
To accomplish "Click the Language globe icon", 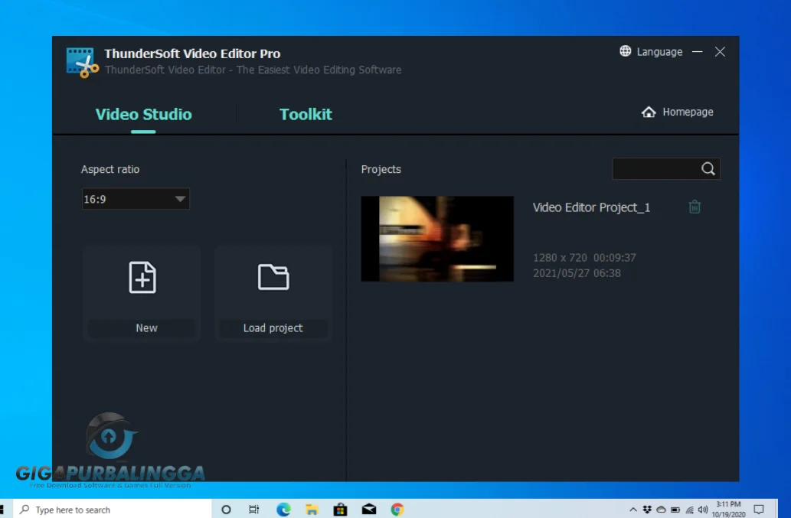I will coord(626,51).
